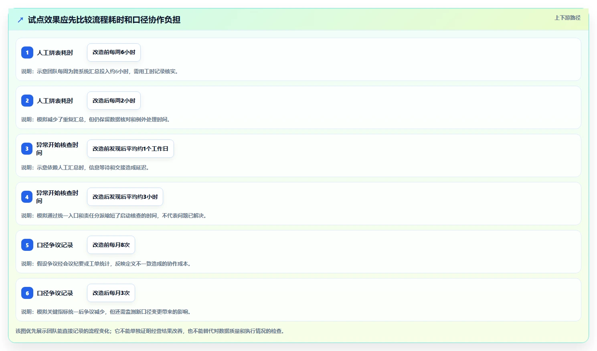
Task: Select number badge 5
Action: point(27,245)
